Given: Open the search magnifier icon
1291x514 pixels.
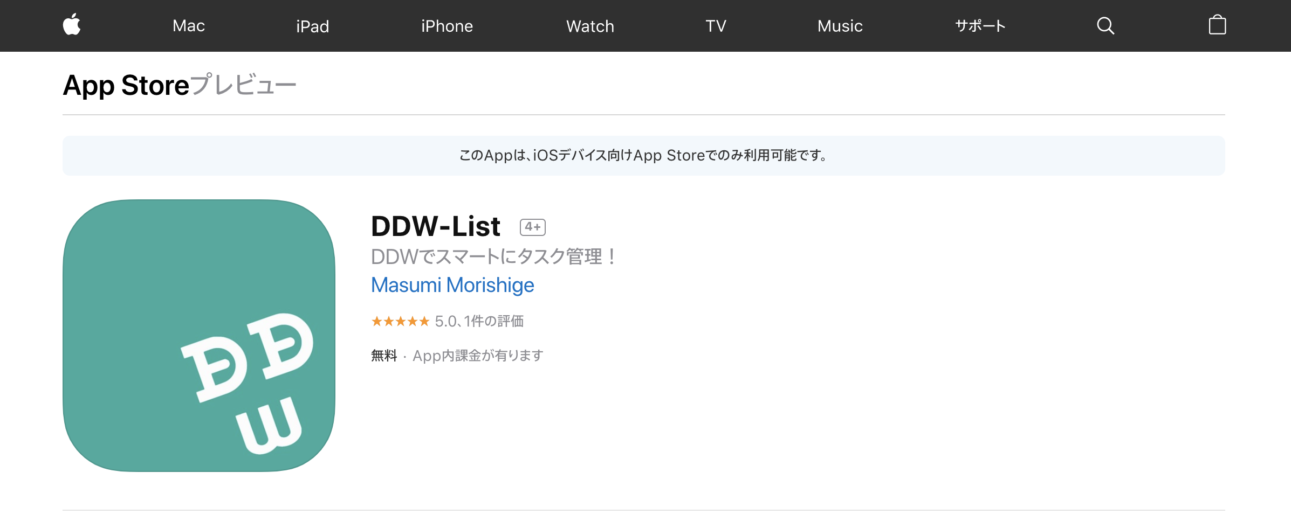Looking at the screenshot, I should [1105, 25].
